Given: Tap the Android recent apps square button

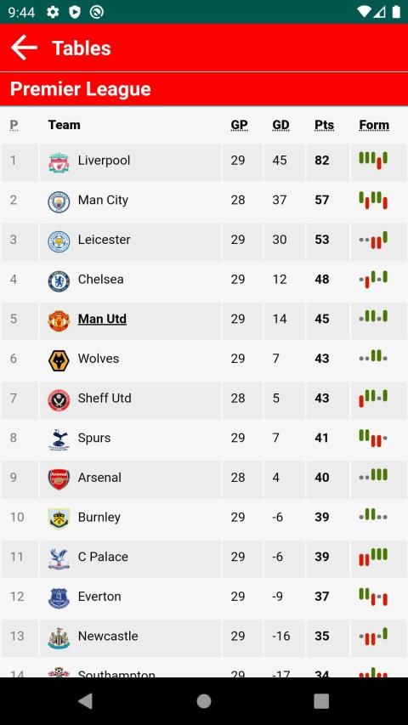Looking at the screenshot, I should pos(321,701).
